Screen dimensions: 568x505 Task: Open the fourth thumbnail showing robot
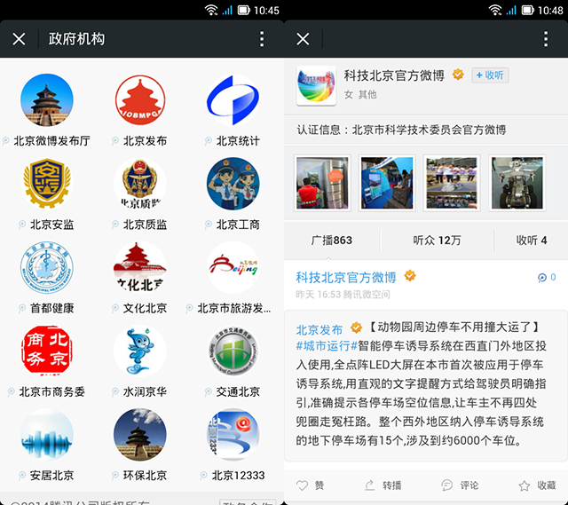(517, 183)
